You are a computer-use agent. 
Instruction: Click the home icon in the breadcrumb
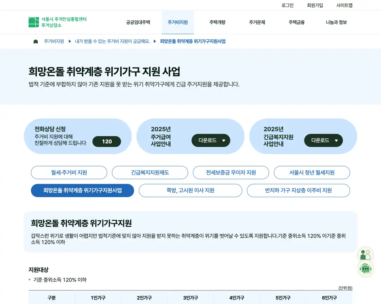click(x=36, y=41)
